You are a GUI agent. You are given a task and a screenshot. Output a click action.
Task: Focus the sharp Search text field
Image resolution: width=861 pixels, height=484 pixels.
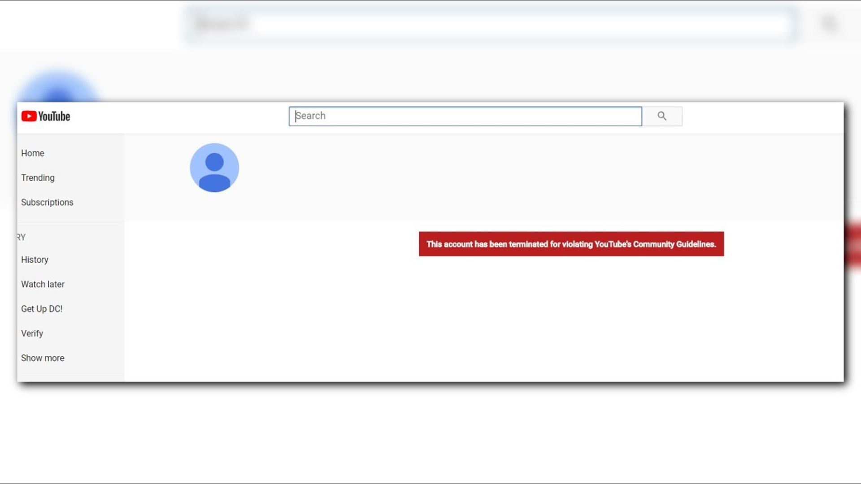pos(465,117)
